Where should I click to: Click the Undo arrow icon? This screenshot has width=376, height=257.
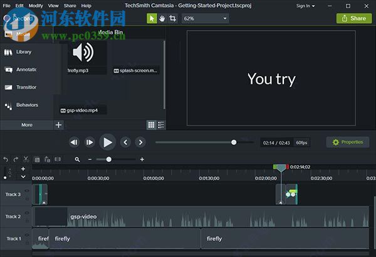6,159
